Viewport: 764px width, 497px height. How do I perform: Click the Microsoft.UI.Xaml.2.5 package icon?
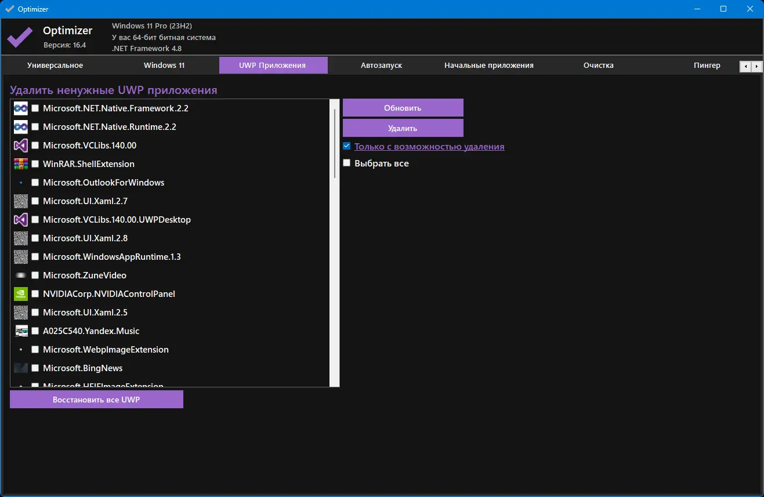pos(21,312)
